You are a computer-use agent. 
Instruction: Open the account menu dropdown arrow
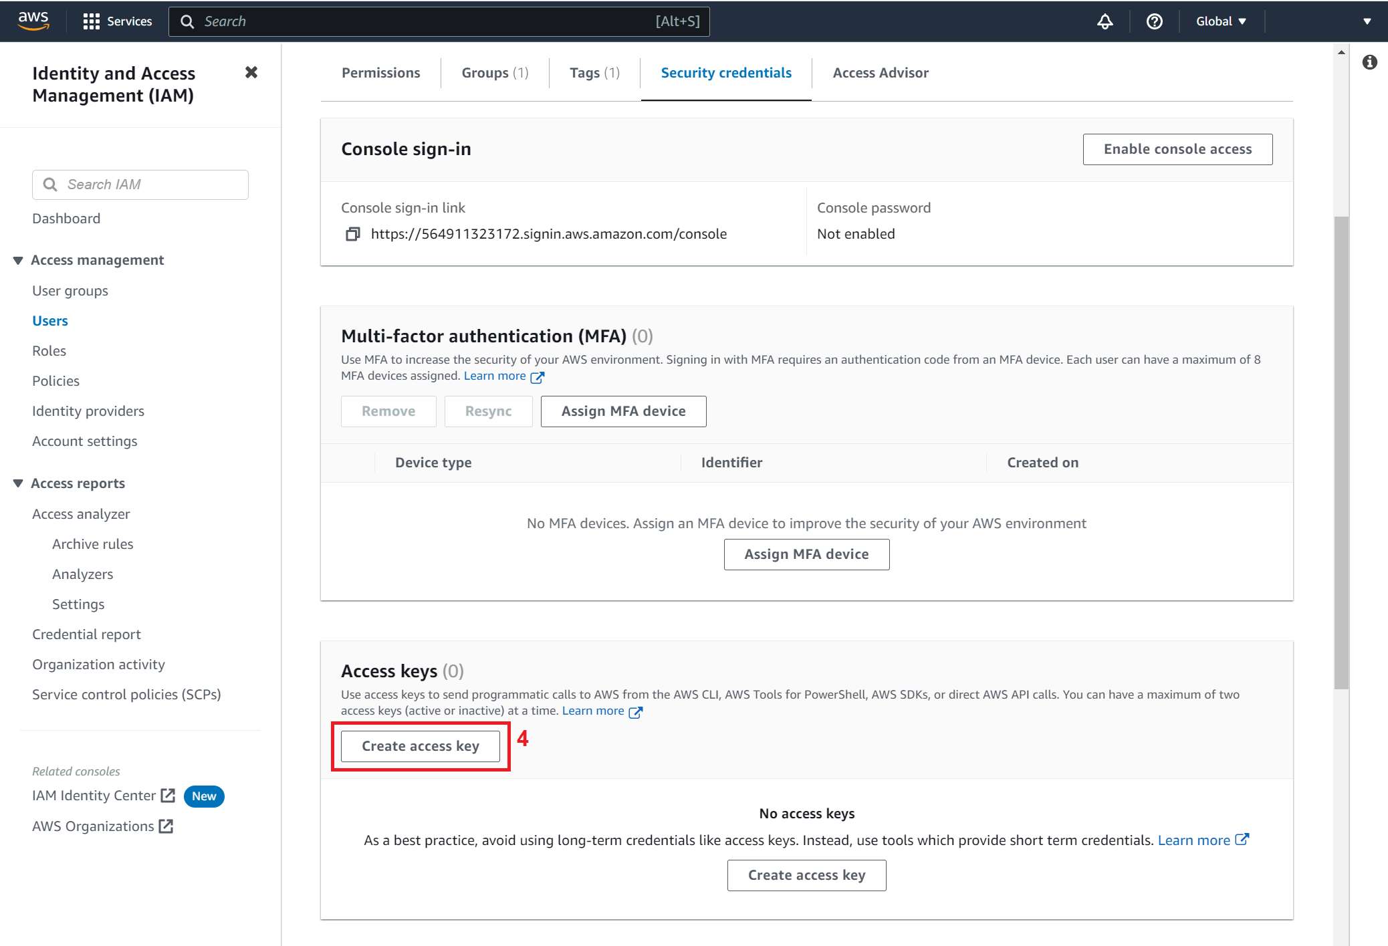[1367, 21]
